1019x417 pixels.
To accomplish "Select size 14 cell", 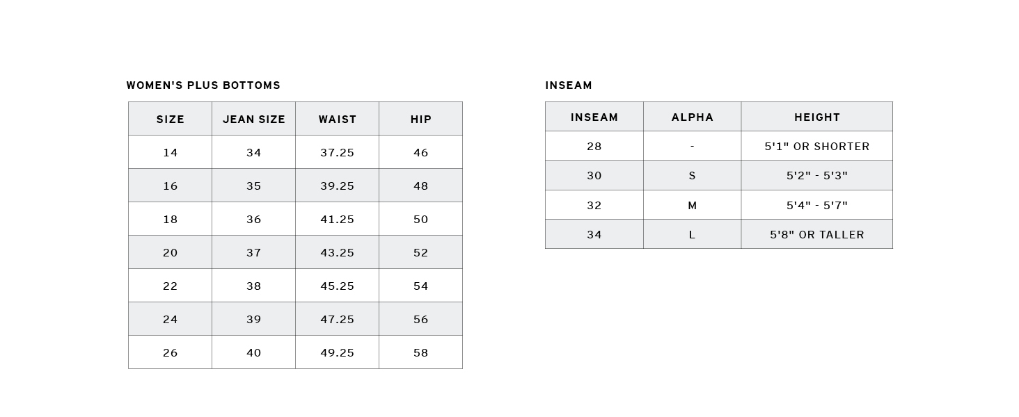I will (x=171, y=152).
